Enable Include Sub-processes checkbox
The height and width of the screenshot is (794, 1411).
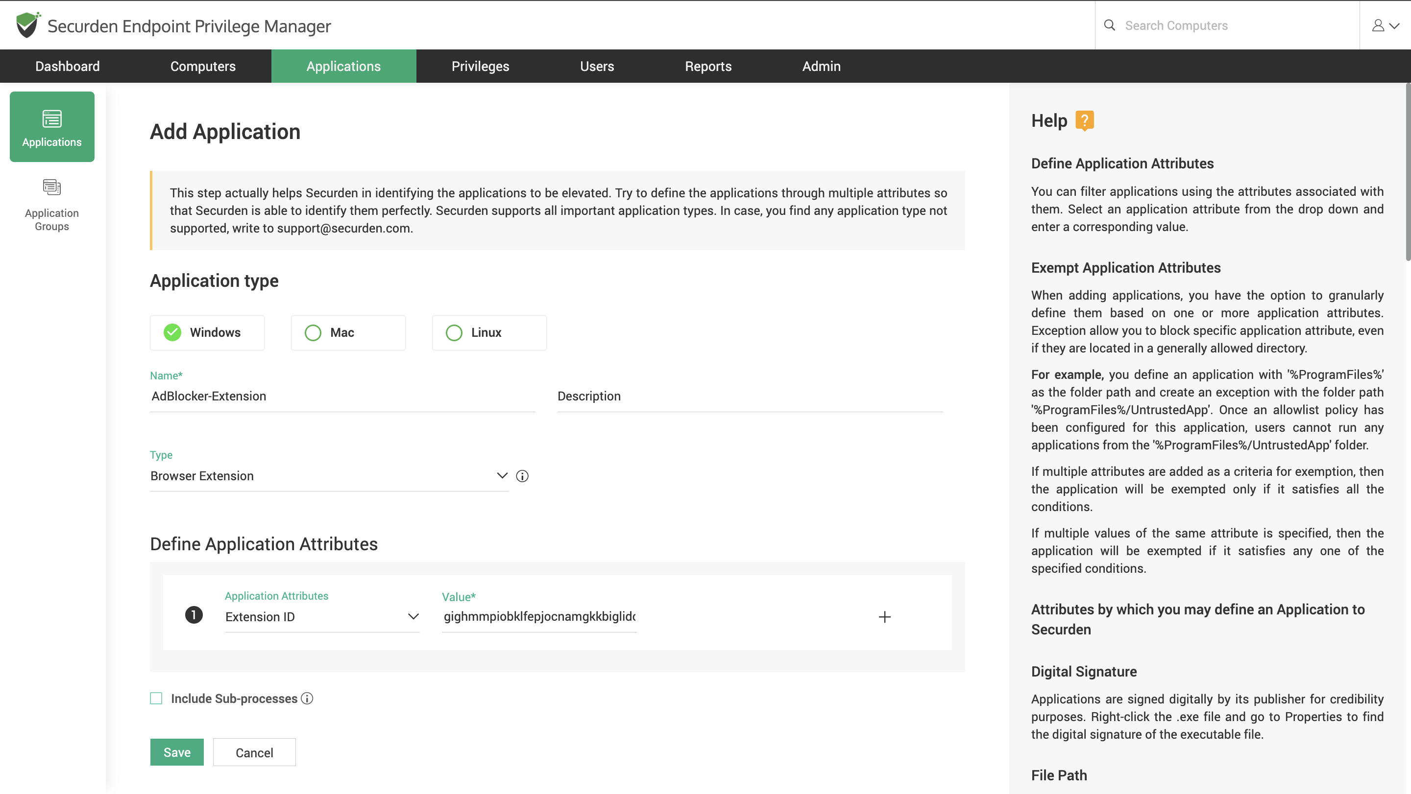coord(156,698)
